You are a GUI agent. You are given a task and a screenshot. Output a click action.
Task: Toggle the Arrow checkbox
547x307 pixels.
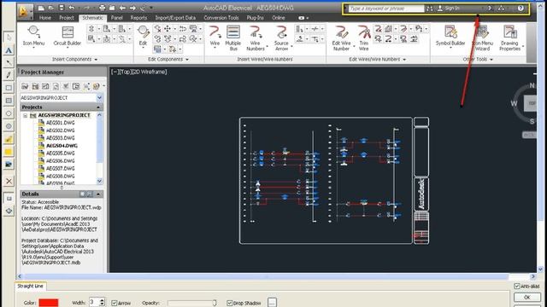(114, 303)
